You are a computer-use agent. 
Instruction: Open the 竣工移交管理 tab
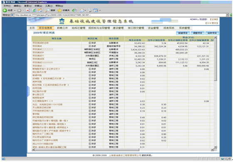pos(136,28)
